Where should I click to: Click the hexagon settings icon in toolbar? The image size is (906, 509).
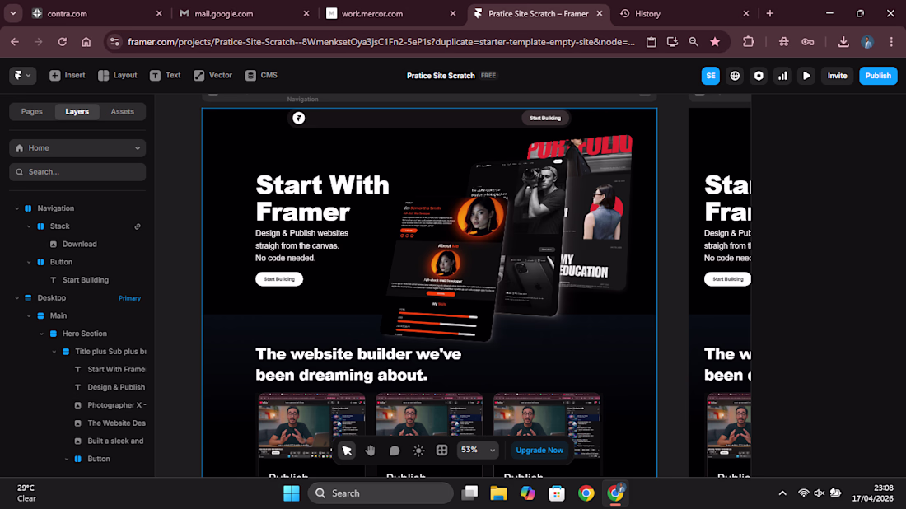[x=759, y=76]
